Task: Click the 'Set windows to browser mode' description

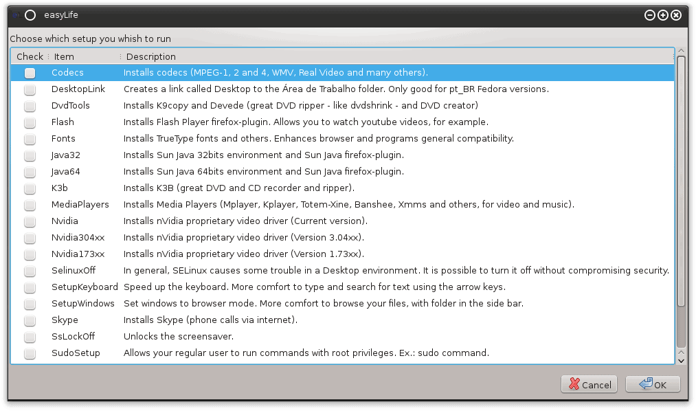Action: (x=324, y=304)
